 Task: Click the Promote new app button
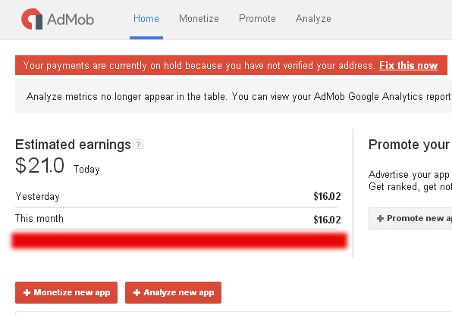pyautogui.click(x=410, y=218)
